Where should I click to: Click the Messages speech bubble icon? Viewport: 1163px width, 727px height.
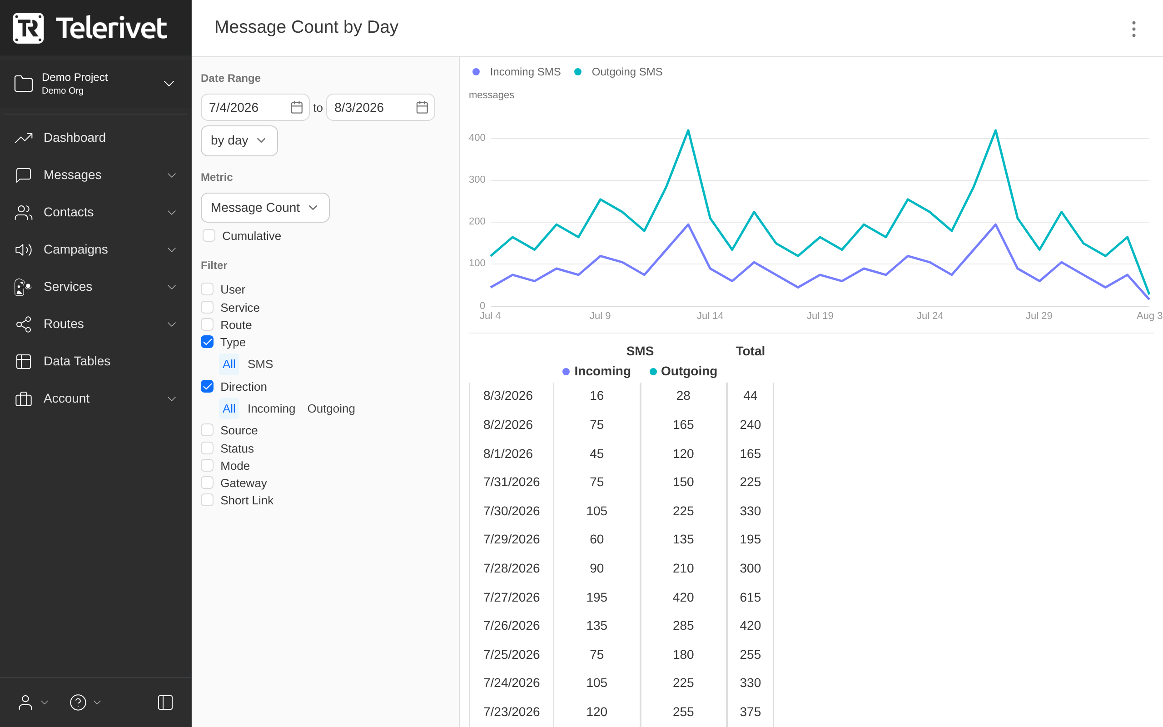pos(24,175)
